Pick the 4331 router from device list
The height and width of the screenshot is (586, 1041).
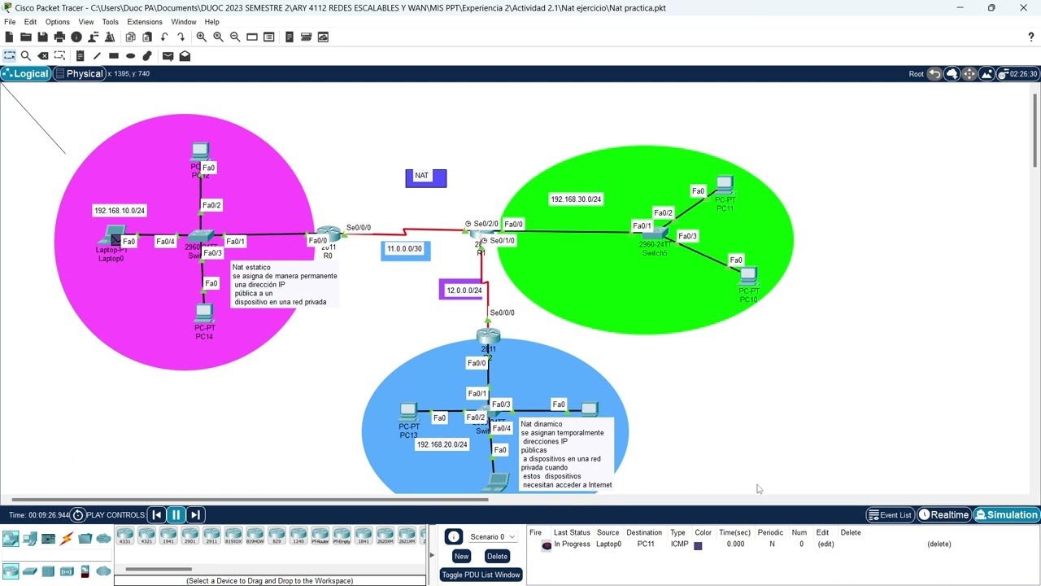[x=125, y=536]
